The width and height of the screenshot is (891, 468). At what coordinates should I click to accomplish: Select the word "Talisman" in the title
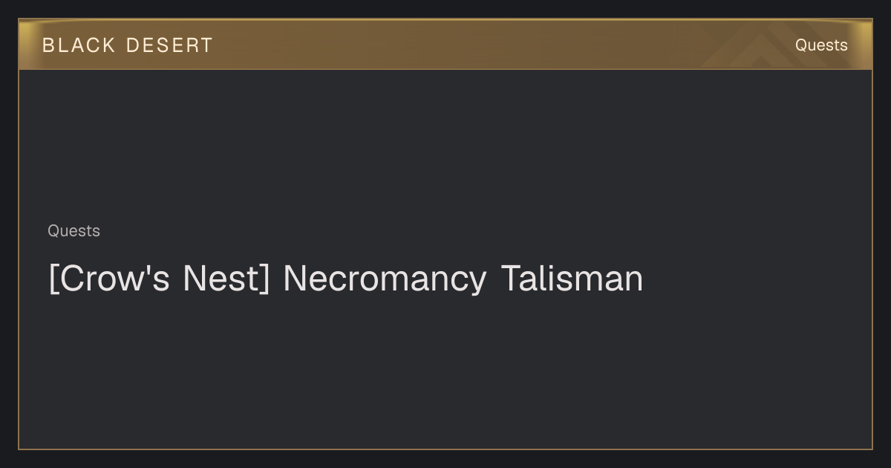coord(572,279)
